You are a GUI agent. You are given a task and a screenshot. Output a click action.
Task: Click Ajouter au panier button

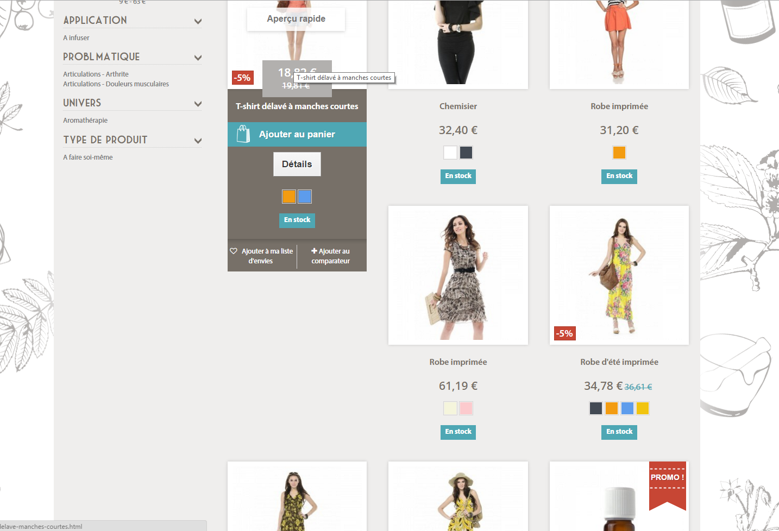click(x=297, y=134)
